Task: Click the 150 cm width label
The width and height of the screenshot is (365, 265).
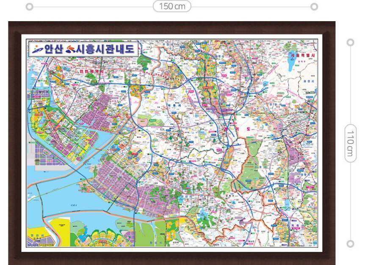Action: [x=172, y=6]
